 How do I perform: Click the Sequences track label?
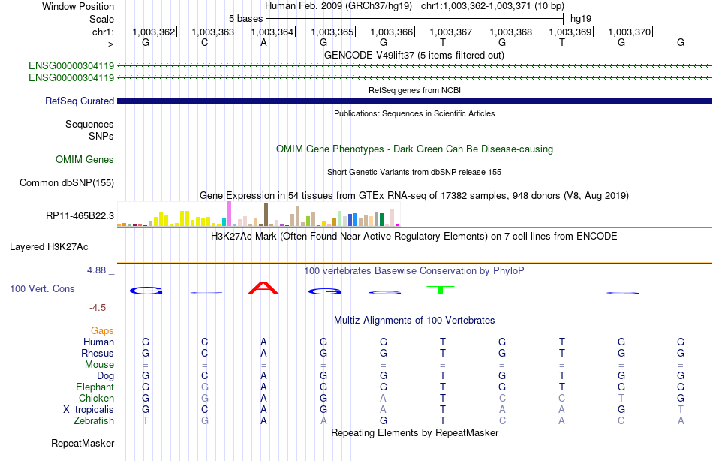click(x=89, y=124)
